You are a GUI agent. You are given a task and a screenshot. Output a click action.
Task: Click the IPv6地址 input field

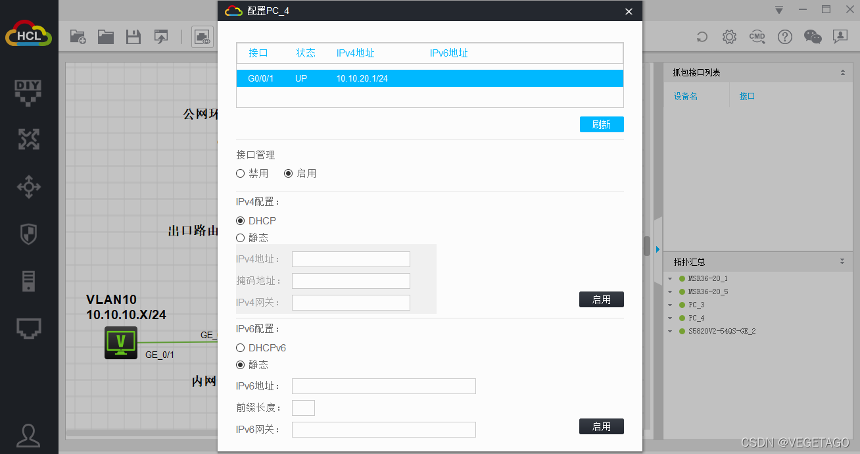(383, 386)
